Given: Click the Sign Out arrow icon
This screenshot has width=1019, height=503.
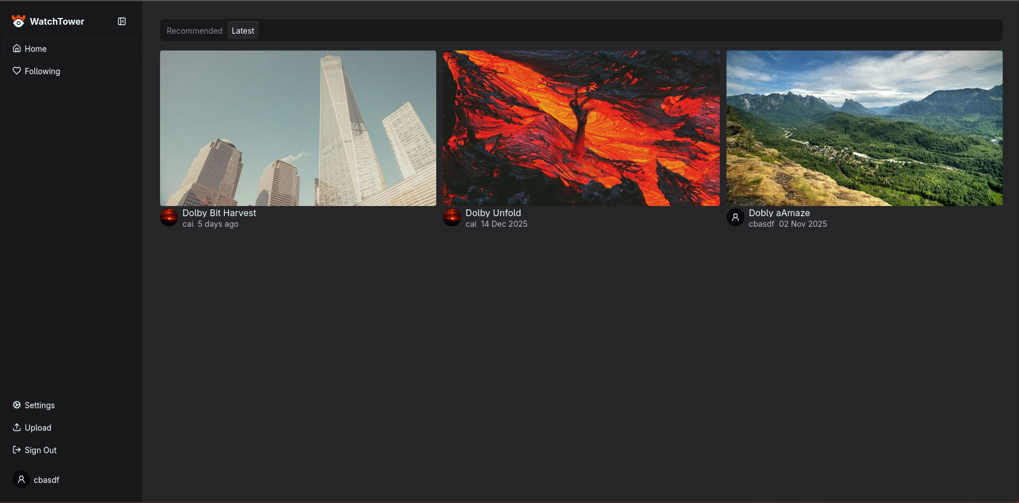Looking at the screenshot, I should [x=17, y=450].
